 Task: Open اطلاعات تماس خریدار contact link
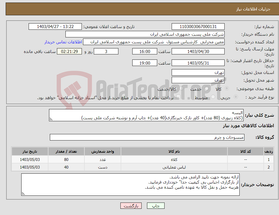[63, 42]
